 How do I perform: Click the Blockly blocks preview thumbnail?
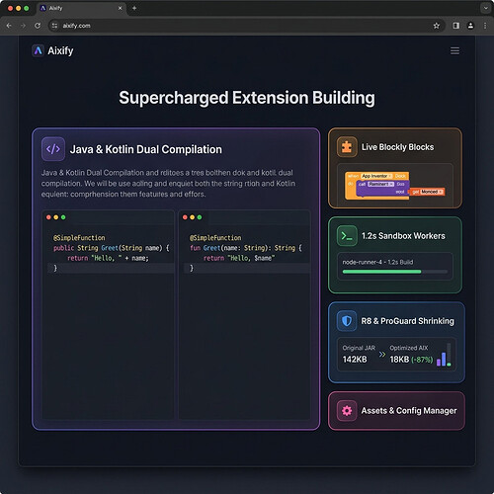tap(395, 186)
